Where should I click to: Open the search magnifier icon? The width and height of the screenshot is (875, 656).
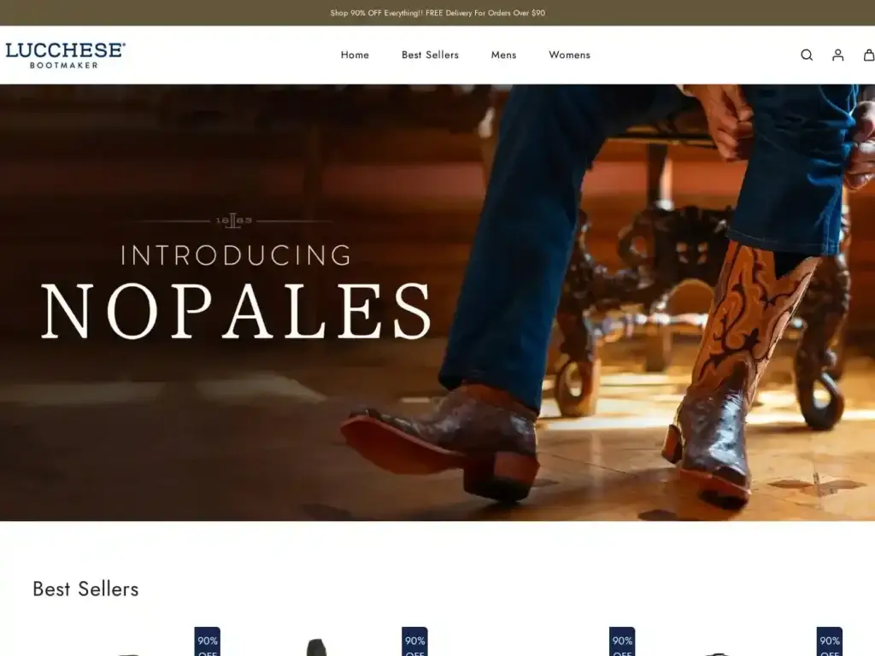click(807, 55)
